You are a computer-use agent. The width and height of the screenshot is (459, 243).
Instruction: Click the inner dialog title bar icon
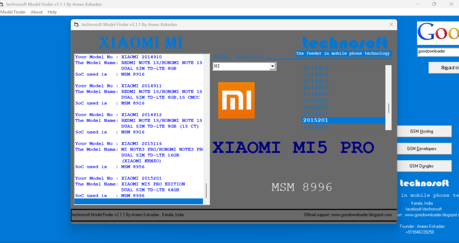pos(76,25)
